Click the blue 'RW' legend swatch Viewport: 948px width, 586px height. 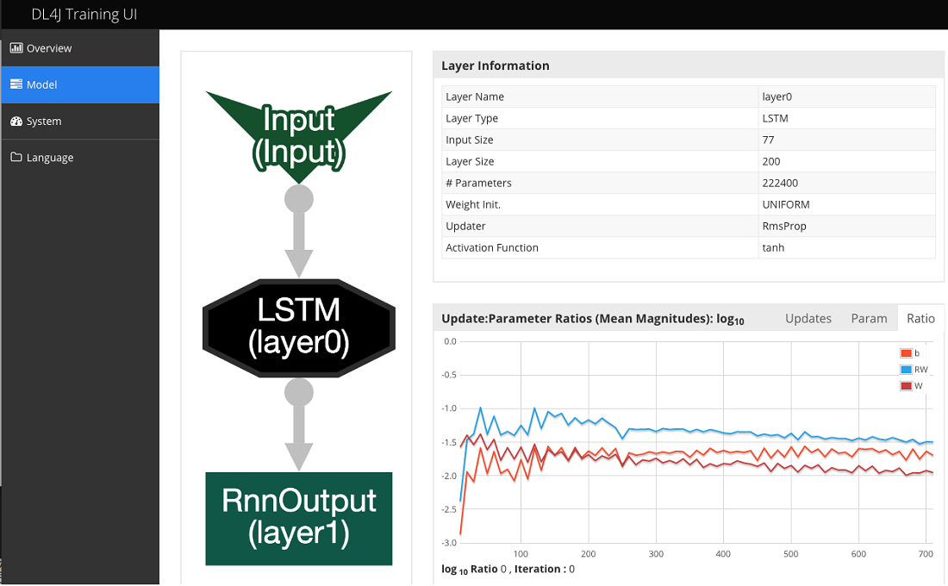906,370
